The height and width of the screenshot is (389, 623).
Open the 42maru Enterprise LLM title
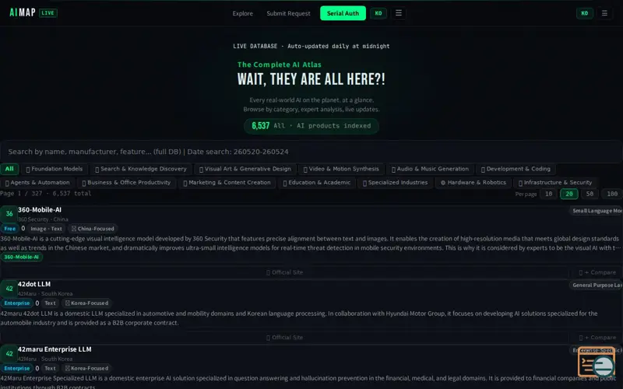tap(55, 349)
